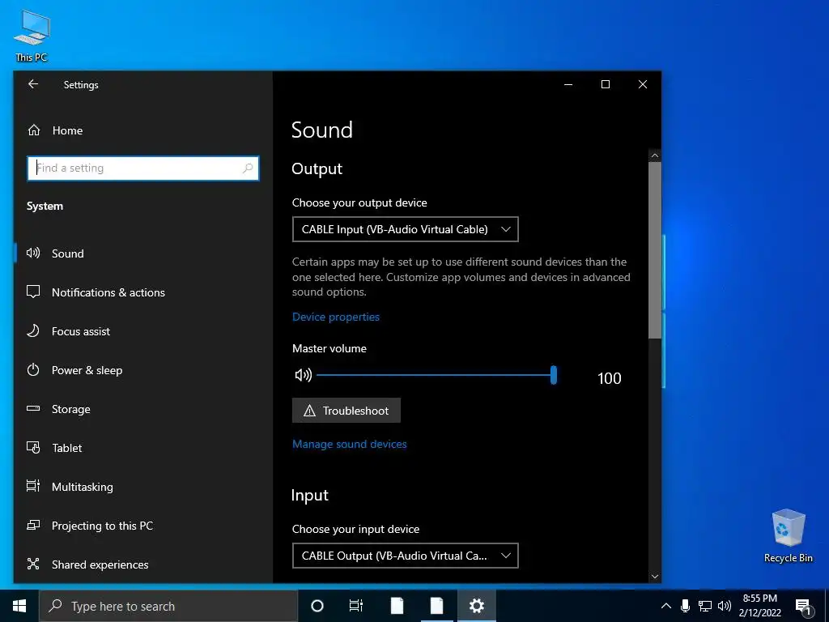Click the Notifications speech bubble icon
Viewport: 829px width, 622px height.
[x=33, y=292]
